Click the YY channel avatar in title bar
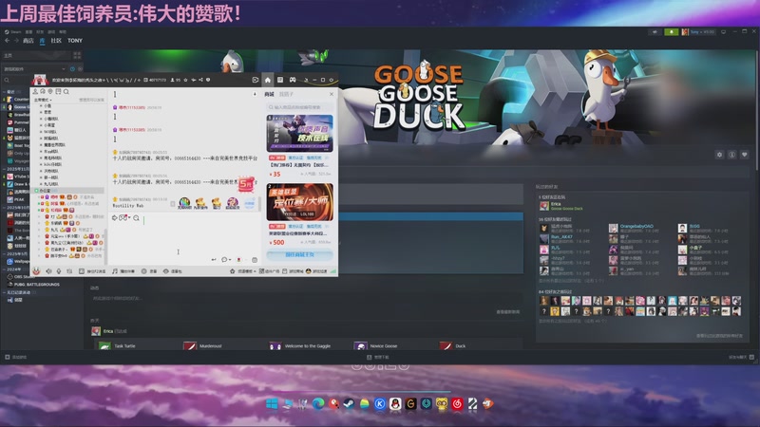The width and height of the screenshot is (760, 427). click(40, 80)
